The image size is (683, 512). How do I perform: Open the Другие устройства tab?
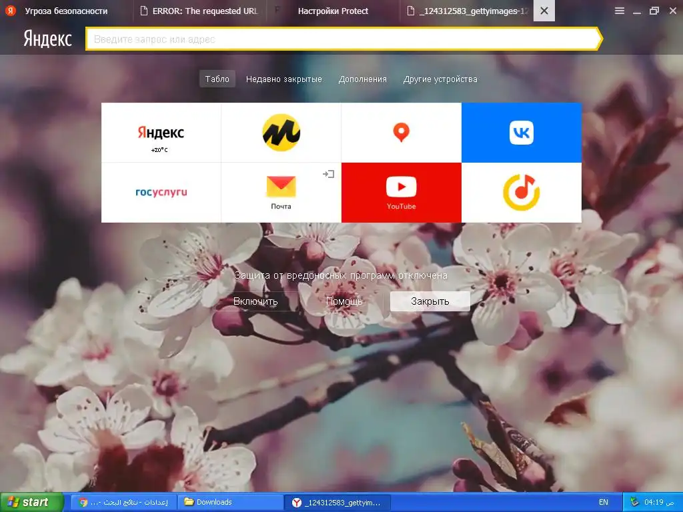[x=440, y=79]
